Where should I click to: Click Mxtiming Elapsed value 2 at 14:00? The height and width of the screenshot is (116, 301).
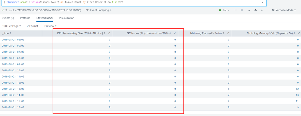[x=228, y=95]
